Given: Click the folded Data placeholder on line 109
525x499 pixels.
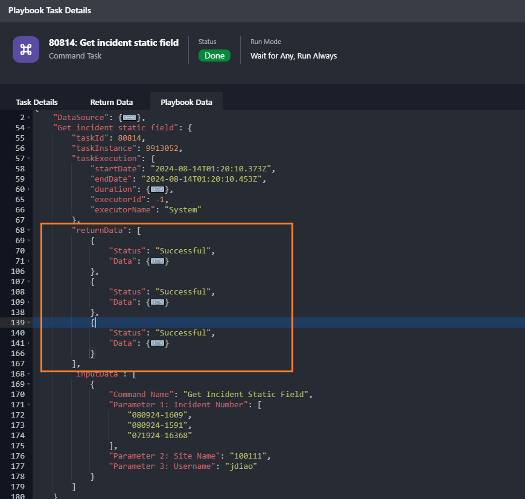Looking at the screenshot, I should click(158, 302).
